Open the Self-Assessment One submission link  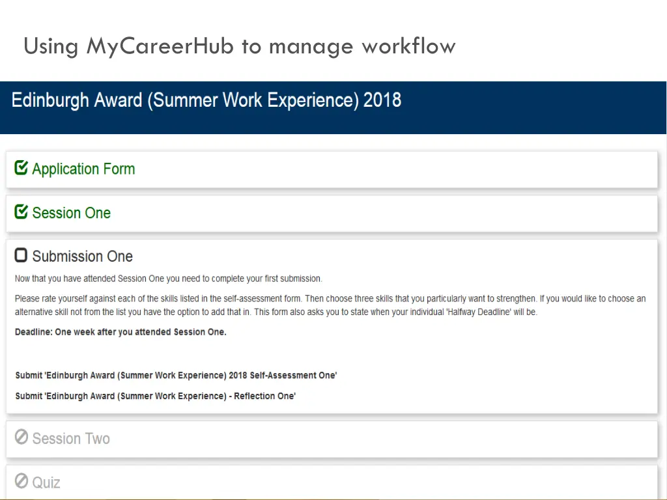[176, 376]
